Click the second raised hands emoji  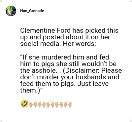coord(42,104)
